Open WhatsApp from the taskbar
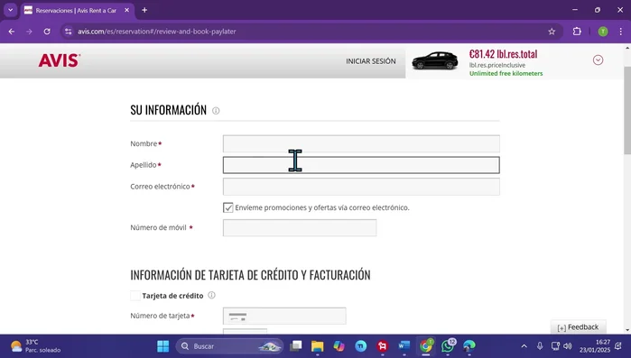 pos(448,346)
